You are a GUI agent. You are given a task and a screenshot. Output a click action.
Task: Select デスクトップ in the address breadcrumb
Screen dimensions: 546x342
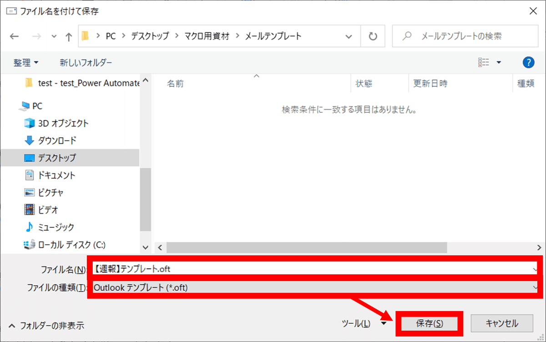150,36
